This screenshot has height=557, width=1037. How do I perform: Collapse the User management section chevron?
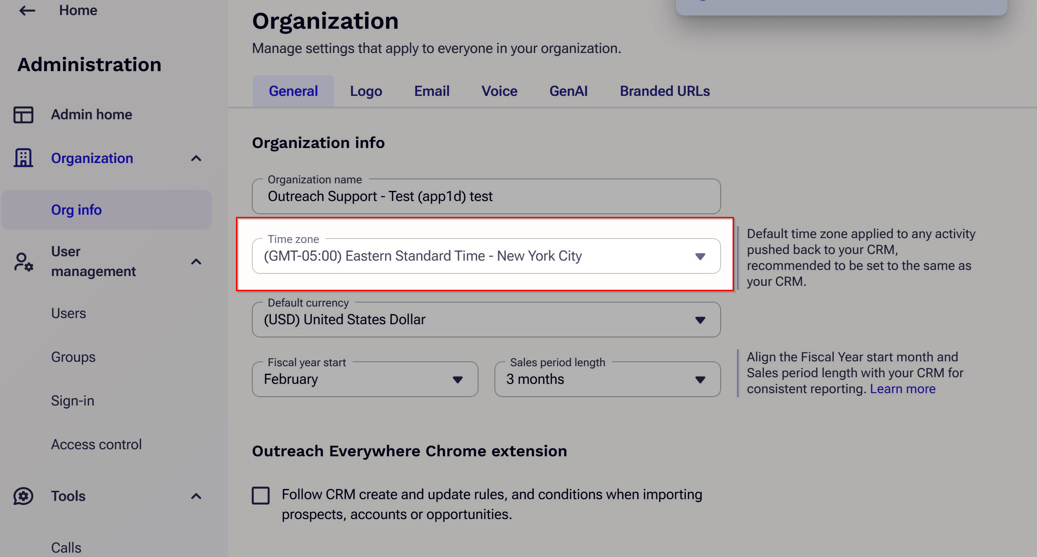pyautogui.click(x=196, y=261)
